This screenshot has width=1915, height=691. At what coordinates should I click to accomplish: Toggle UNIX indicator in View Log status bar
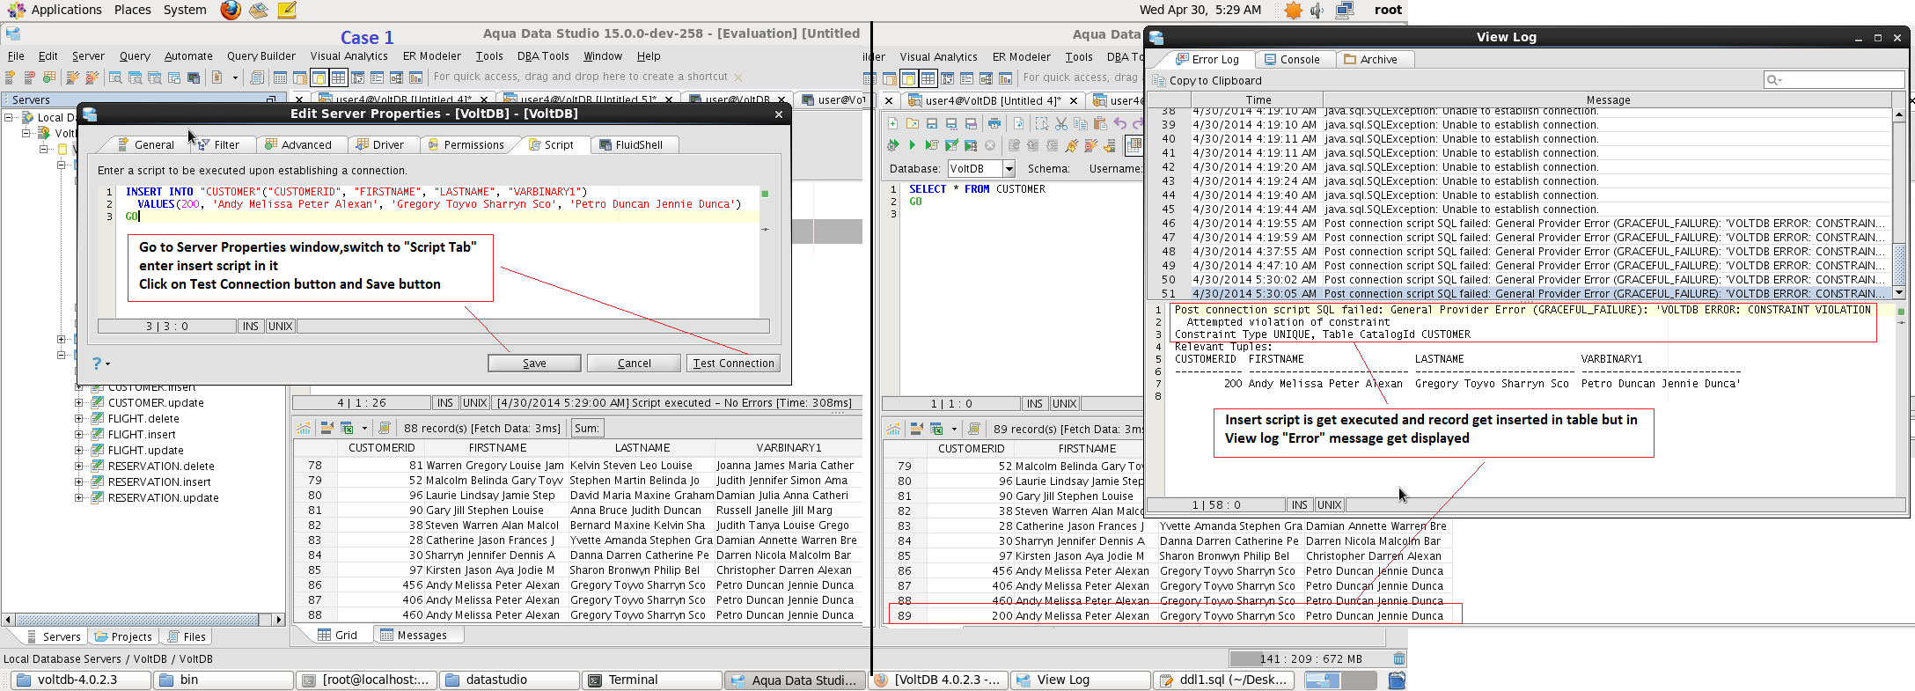1330,505
